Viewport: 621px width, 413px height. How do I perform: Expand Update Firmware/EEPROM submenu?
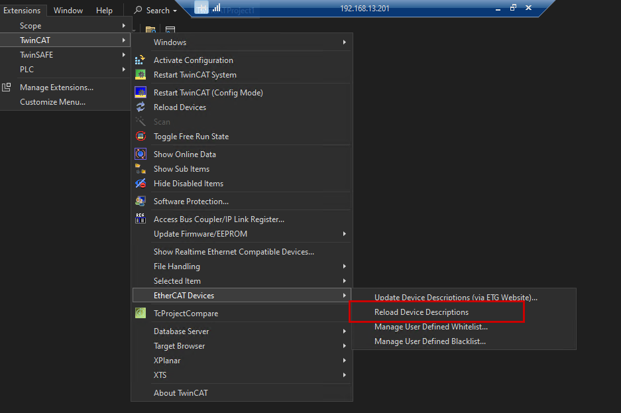pos(242,233)
